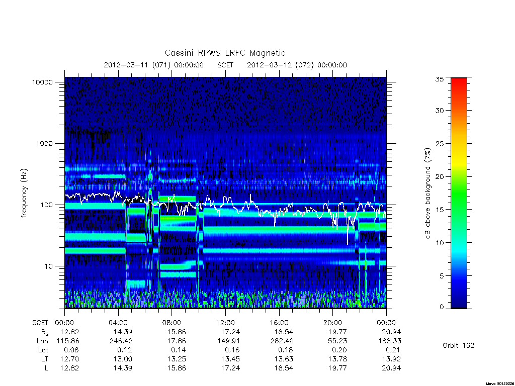Click "SCET" between the two header dates

point(225,65)
